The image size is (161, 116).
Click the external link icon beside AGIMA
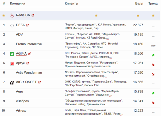pyautogui.click(x=29, y=53)
